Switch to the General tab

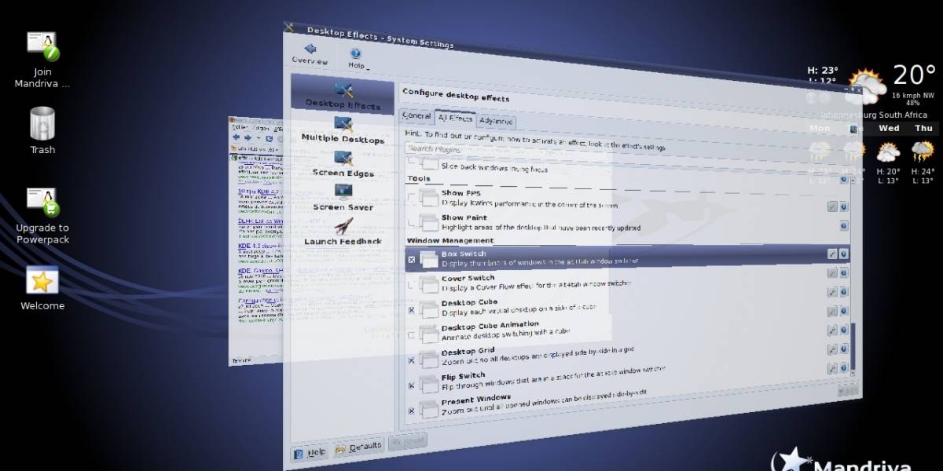(416, 116)
